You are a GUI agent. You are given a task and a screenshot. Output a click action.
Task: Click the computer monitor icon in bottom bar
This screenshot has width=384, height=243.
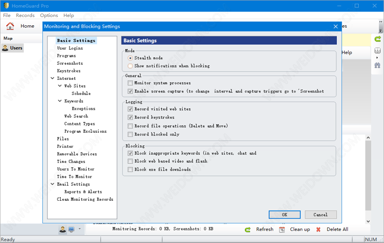pyautogui.click(x=71, y=229)
